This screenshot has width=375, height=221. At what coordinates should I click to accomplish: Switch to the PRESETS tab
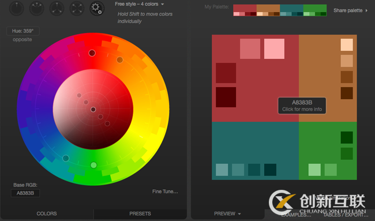[140, 213]
